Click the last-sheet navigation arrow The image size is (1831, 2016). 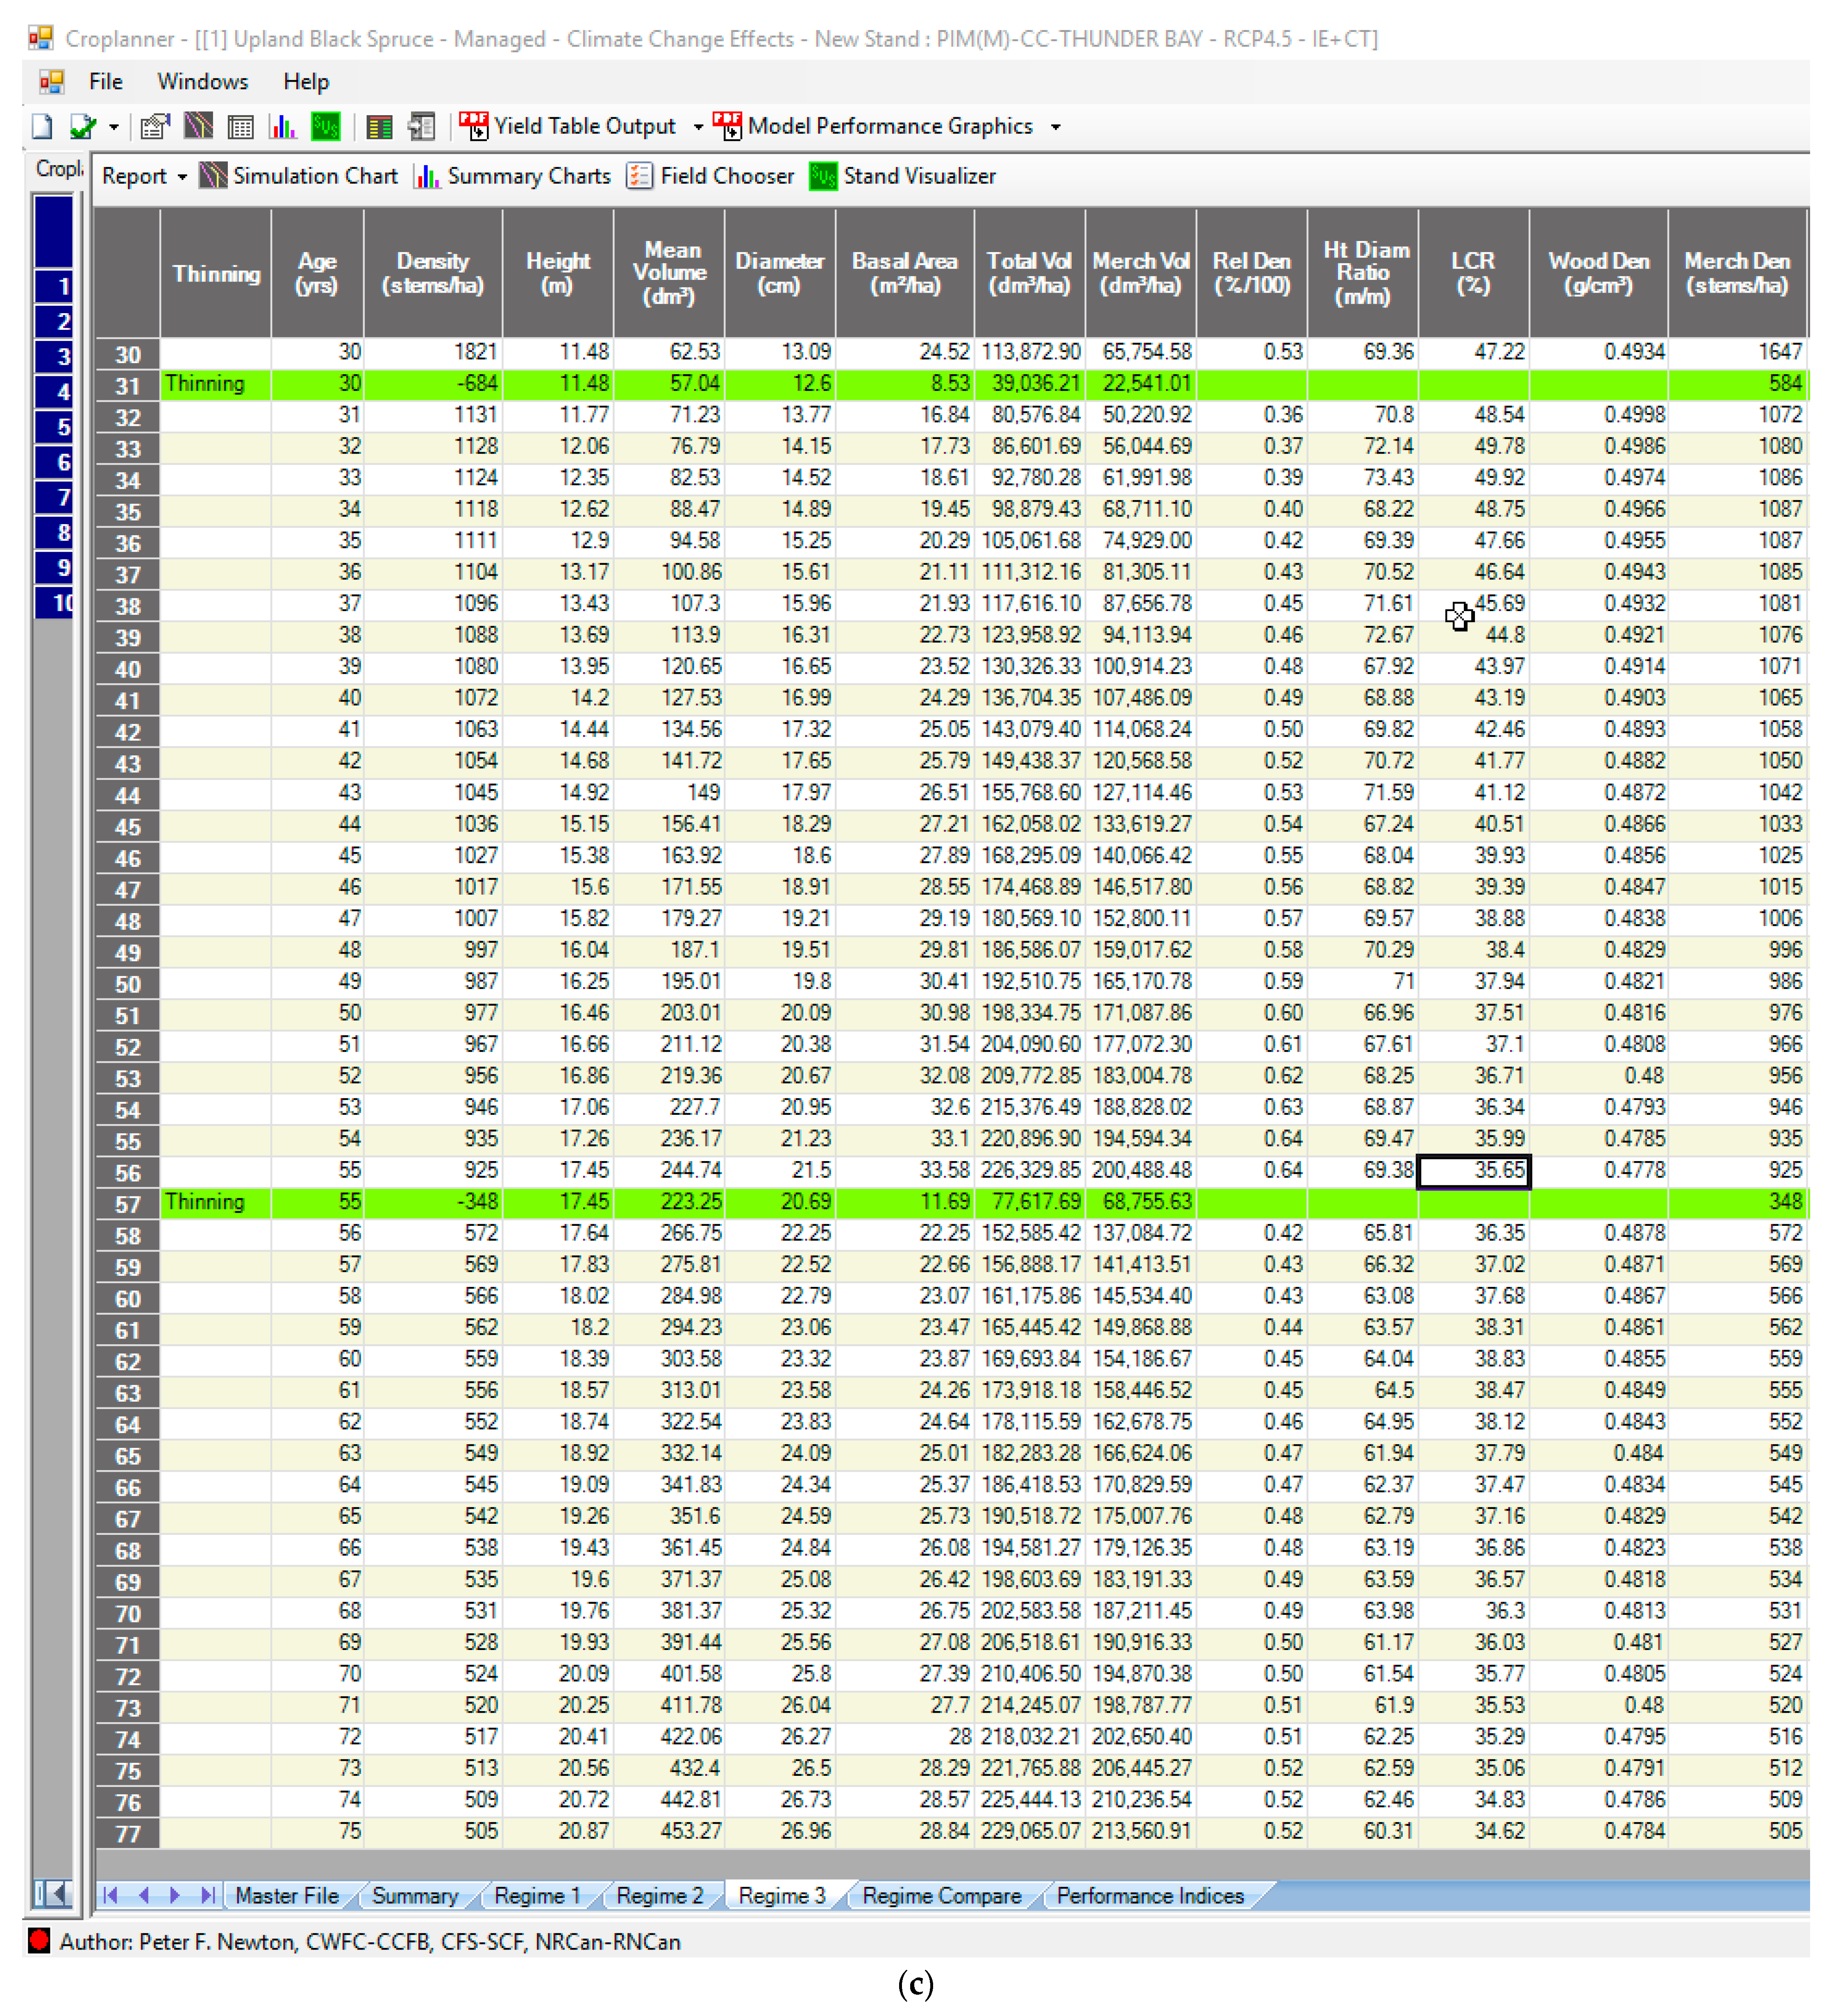click(x=208, y=1896)
